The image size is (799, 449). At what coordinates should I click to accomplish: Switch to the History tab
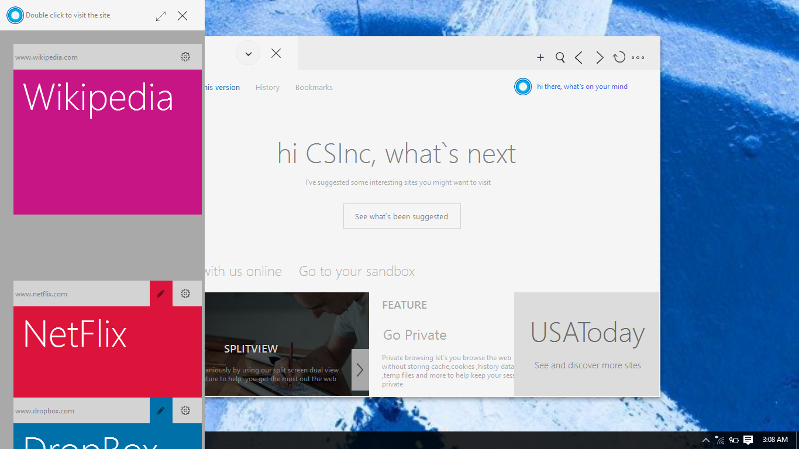pos(267,88)
